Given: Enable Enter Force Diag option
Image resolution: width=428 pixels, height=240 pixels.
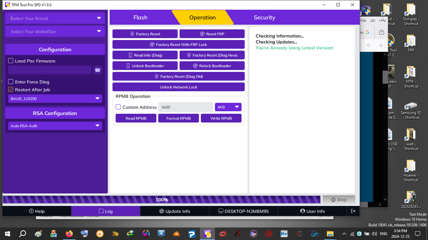Looking at the screenshot, I should 10,82.
